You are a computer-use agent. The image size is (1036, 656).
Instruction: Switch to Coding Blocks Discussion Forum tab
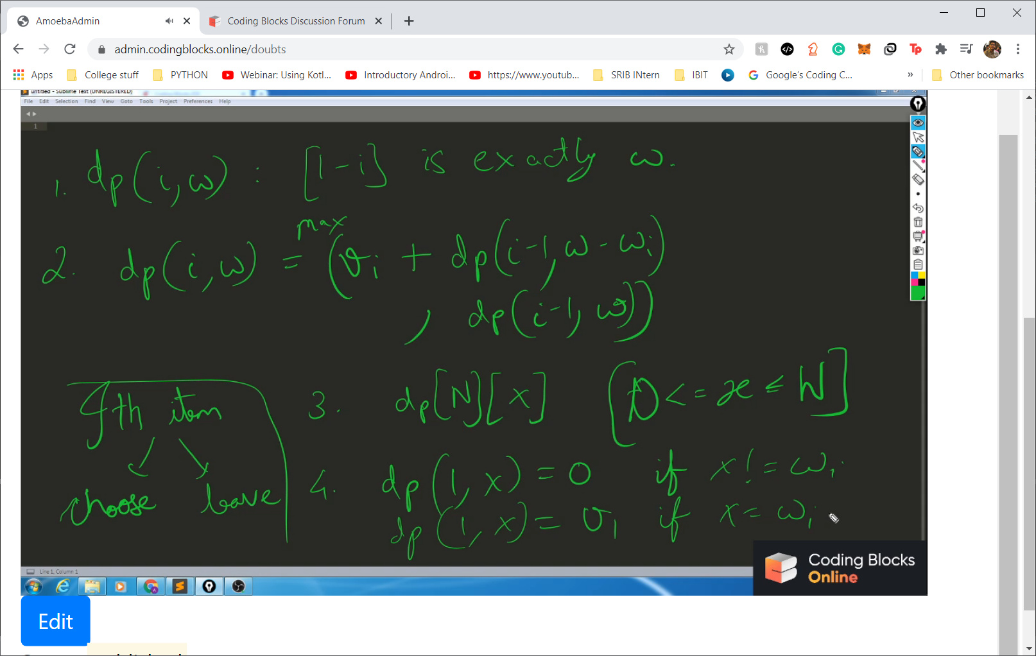click(295, 21)
